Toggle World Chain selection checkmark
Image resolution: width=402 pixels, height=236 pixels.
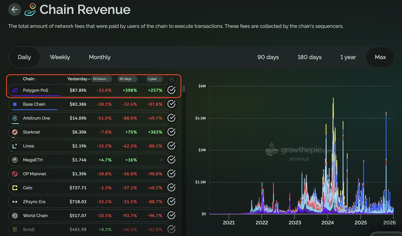171,215
